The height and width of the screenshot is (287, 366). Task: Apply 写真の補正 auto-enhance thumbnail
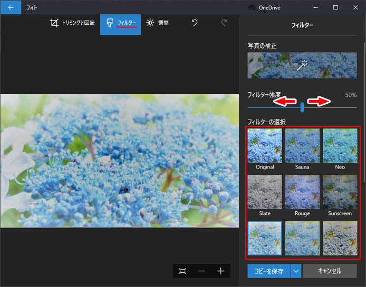click(x=302, y=65)
